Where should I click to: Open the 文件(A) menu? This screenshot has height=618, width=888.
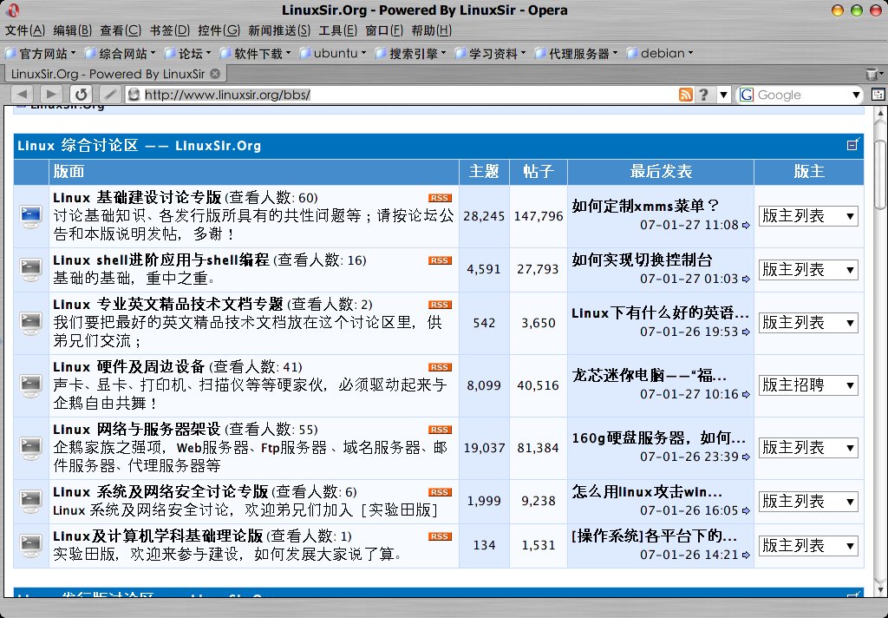point(25,30)
